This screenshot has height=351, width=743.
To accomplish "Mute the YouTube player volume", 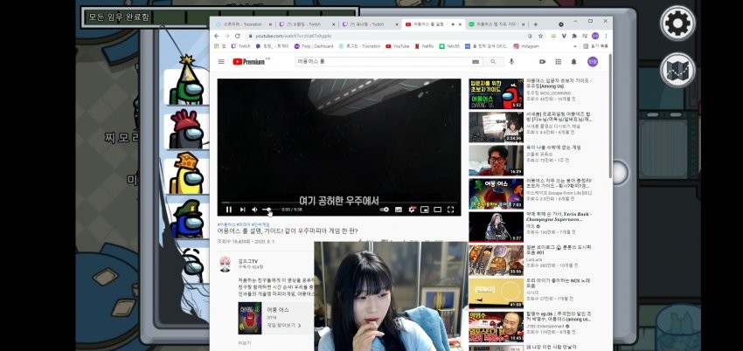I will [x=254, y=210].
